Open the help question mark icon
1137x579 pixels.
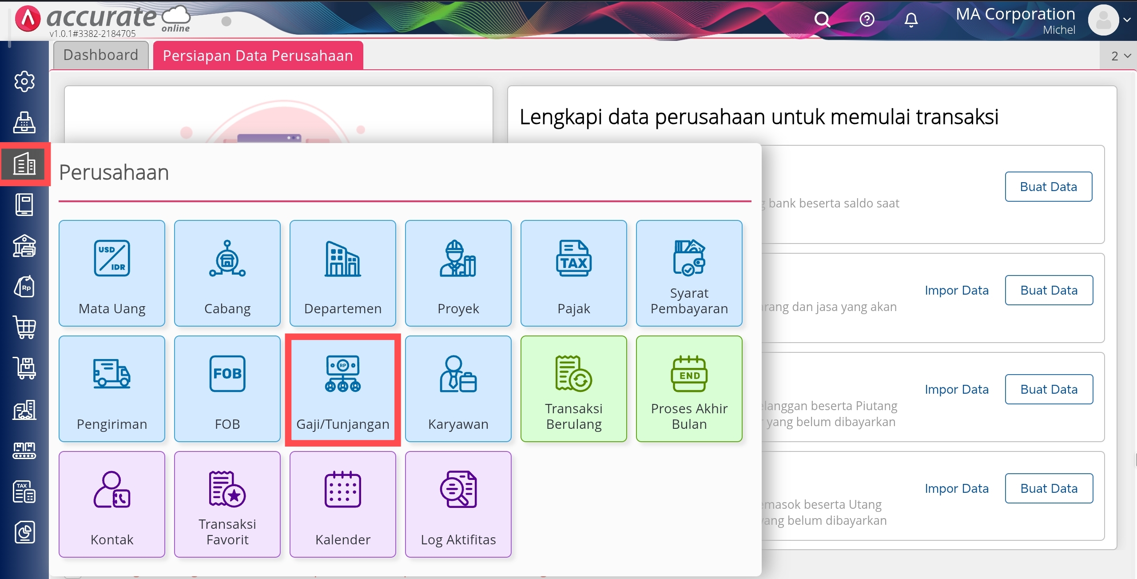867,20
